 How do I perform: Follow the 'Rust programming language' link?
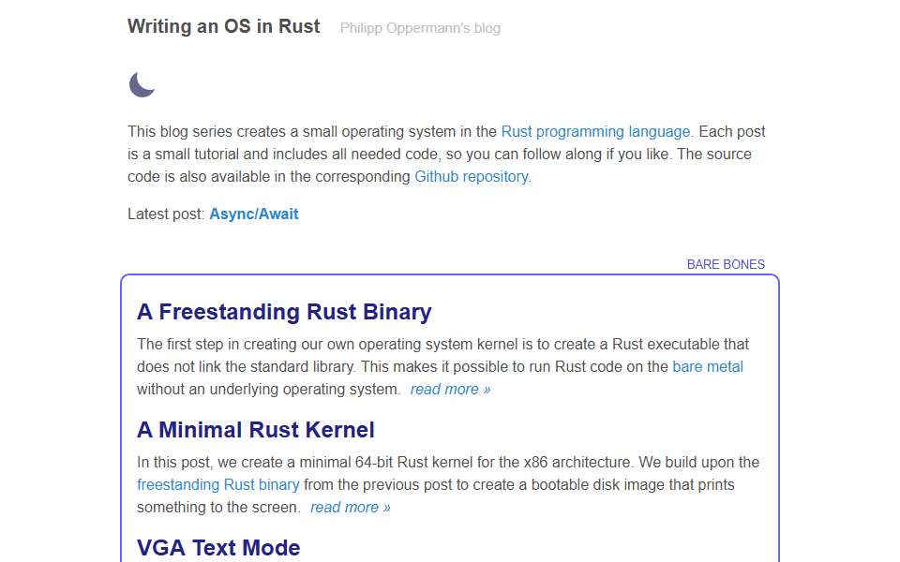click(595, 131)
